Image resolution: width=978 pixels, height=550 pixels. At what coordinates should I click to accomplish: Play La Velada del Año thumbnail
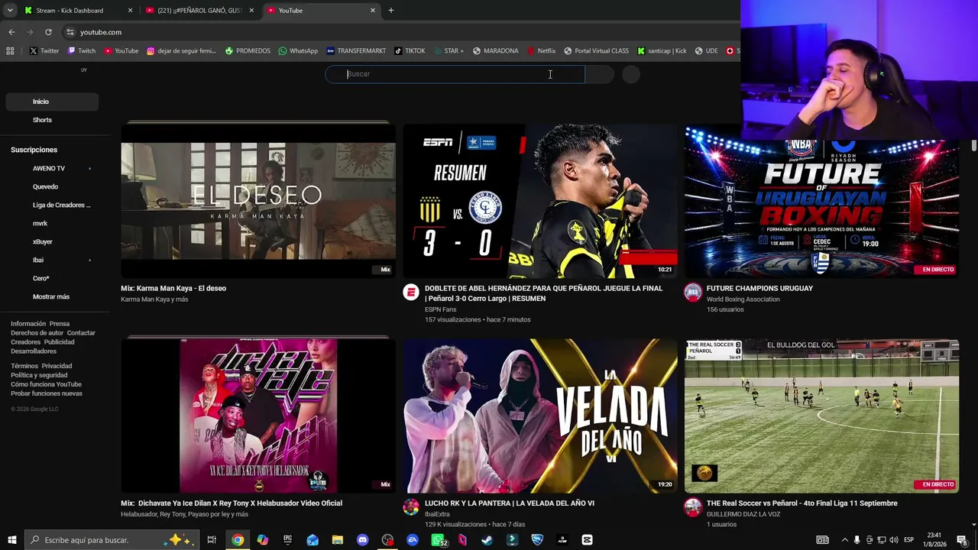point(540,416)
